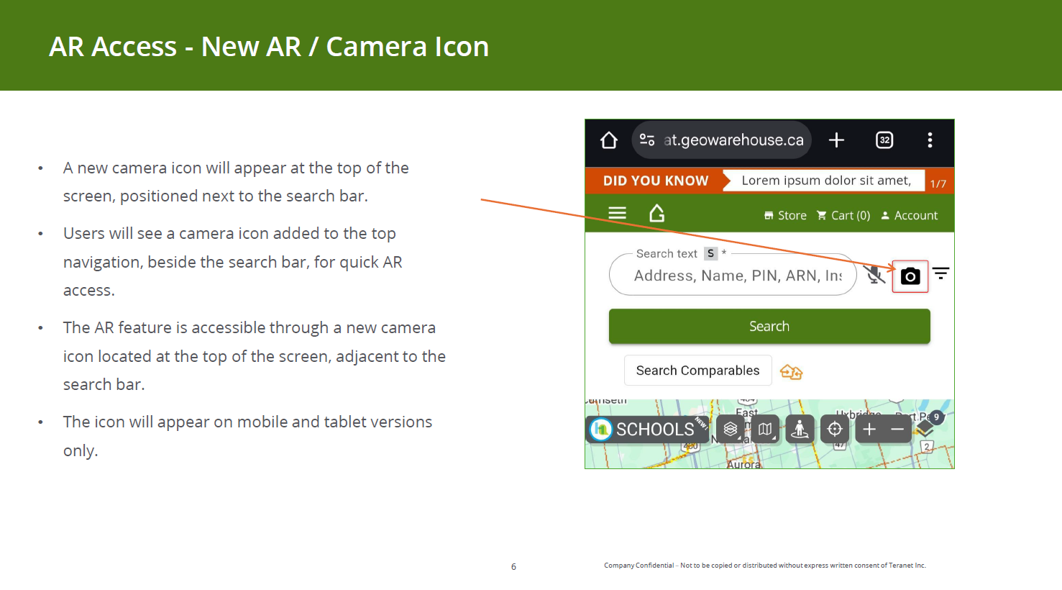Expand the map layers selector
This screenshot has height=590, width=1062.
(x=731, y=430)
